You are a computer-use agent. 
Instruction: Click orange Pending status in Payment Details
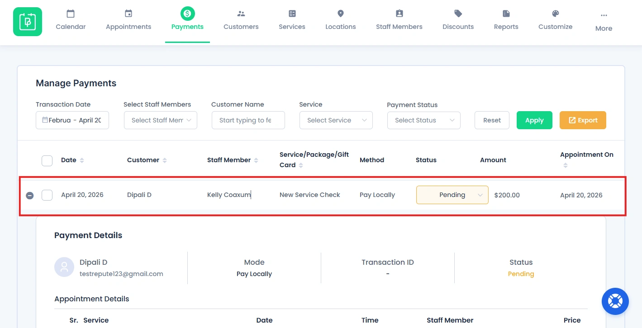pos(521,274)
